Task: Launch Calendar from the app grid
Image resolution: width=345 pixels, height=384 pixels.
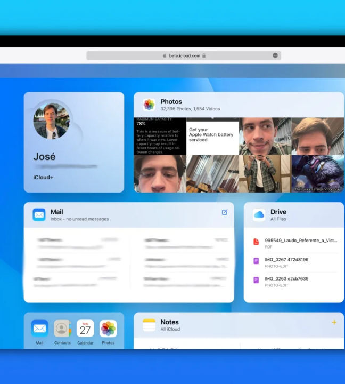Action: click(85, 329)
